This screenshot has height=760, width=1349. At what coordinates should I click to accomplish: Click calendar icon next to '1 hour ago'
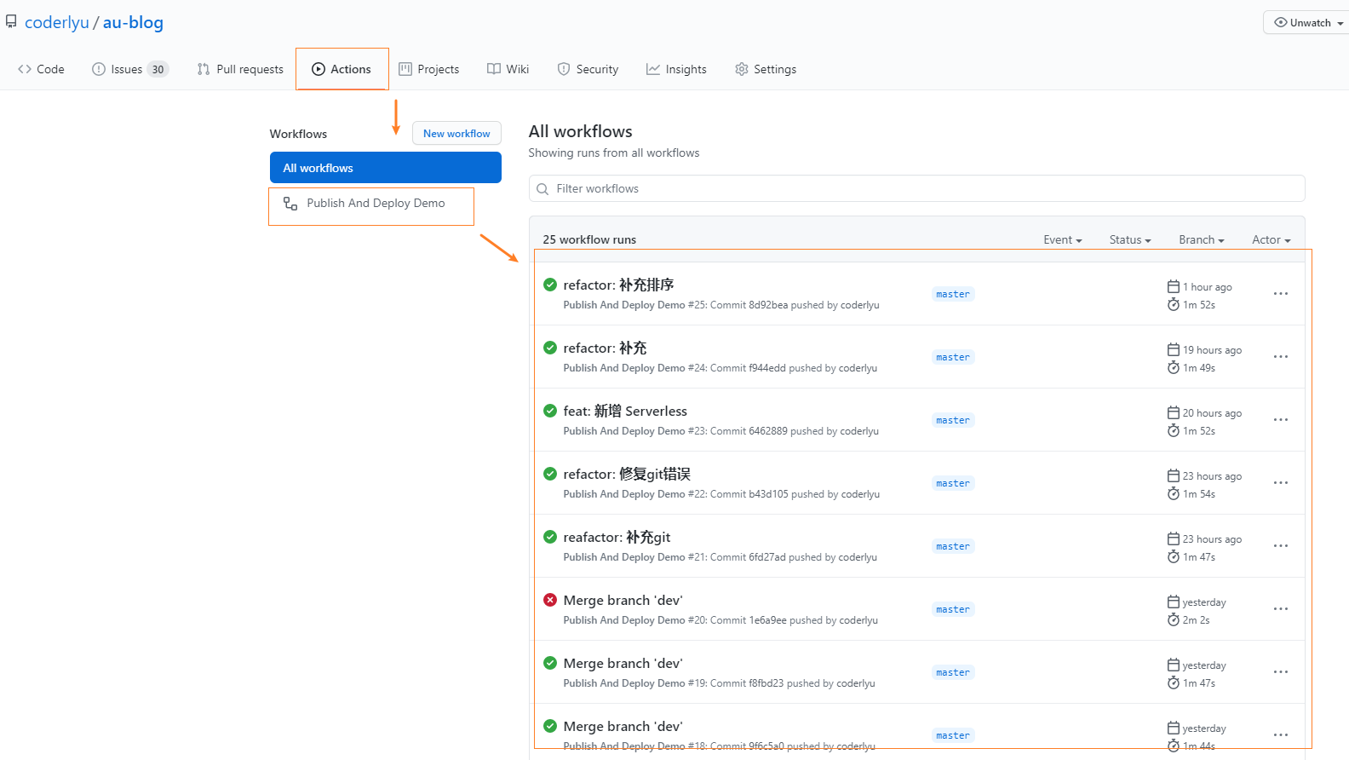(x=1174, y=286)
